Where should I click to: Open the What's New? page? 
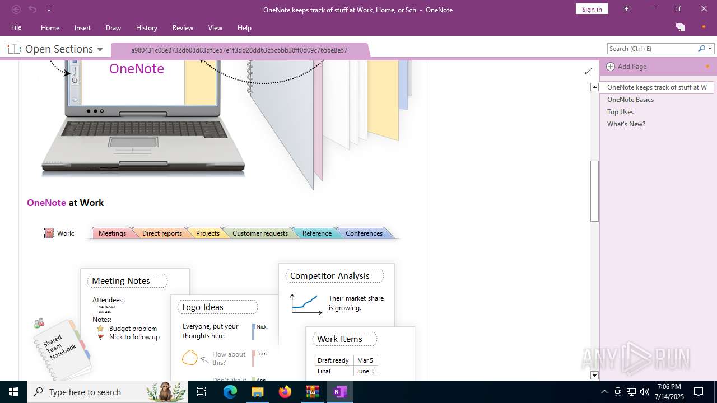point(626,124)
